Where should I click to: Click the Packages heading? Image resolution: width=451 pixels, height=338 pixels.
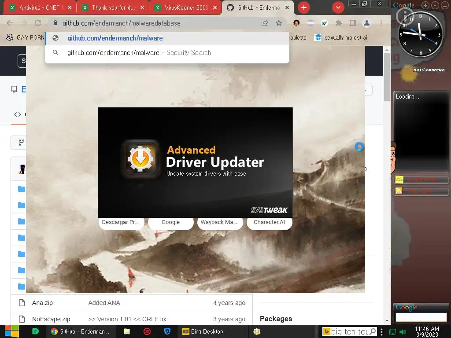[x=276, y=319]
